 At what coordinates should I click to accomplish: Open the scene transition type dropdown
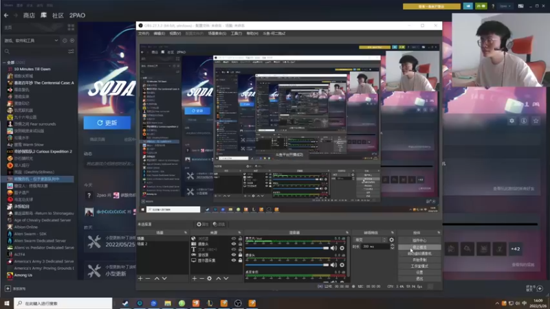coord(371,240)
